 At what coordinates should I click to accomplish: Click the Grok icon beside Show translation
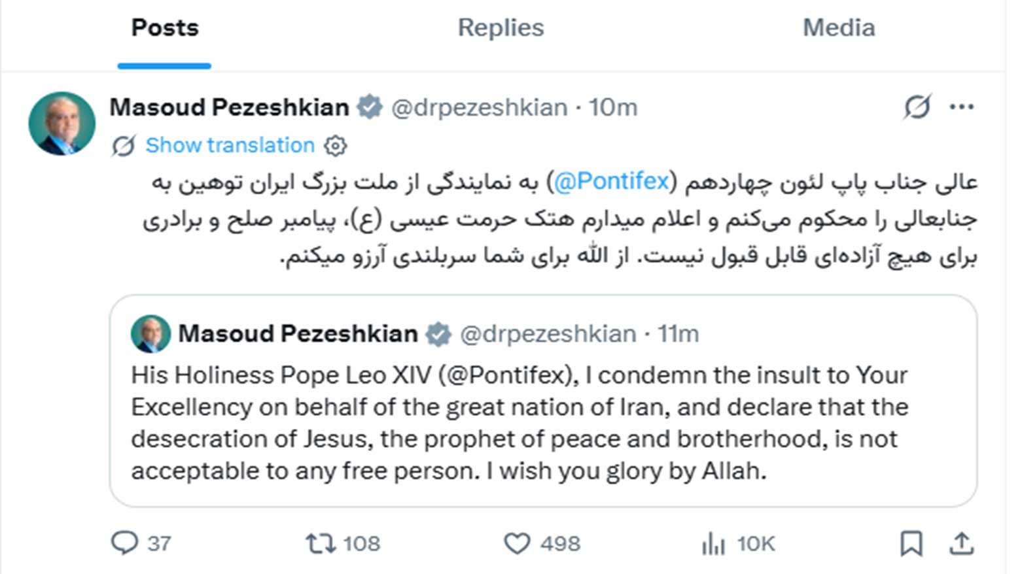(x=124, y=145)
